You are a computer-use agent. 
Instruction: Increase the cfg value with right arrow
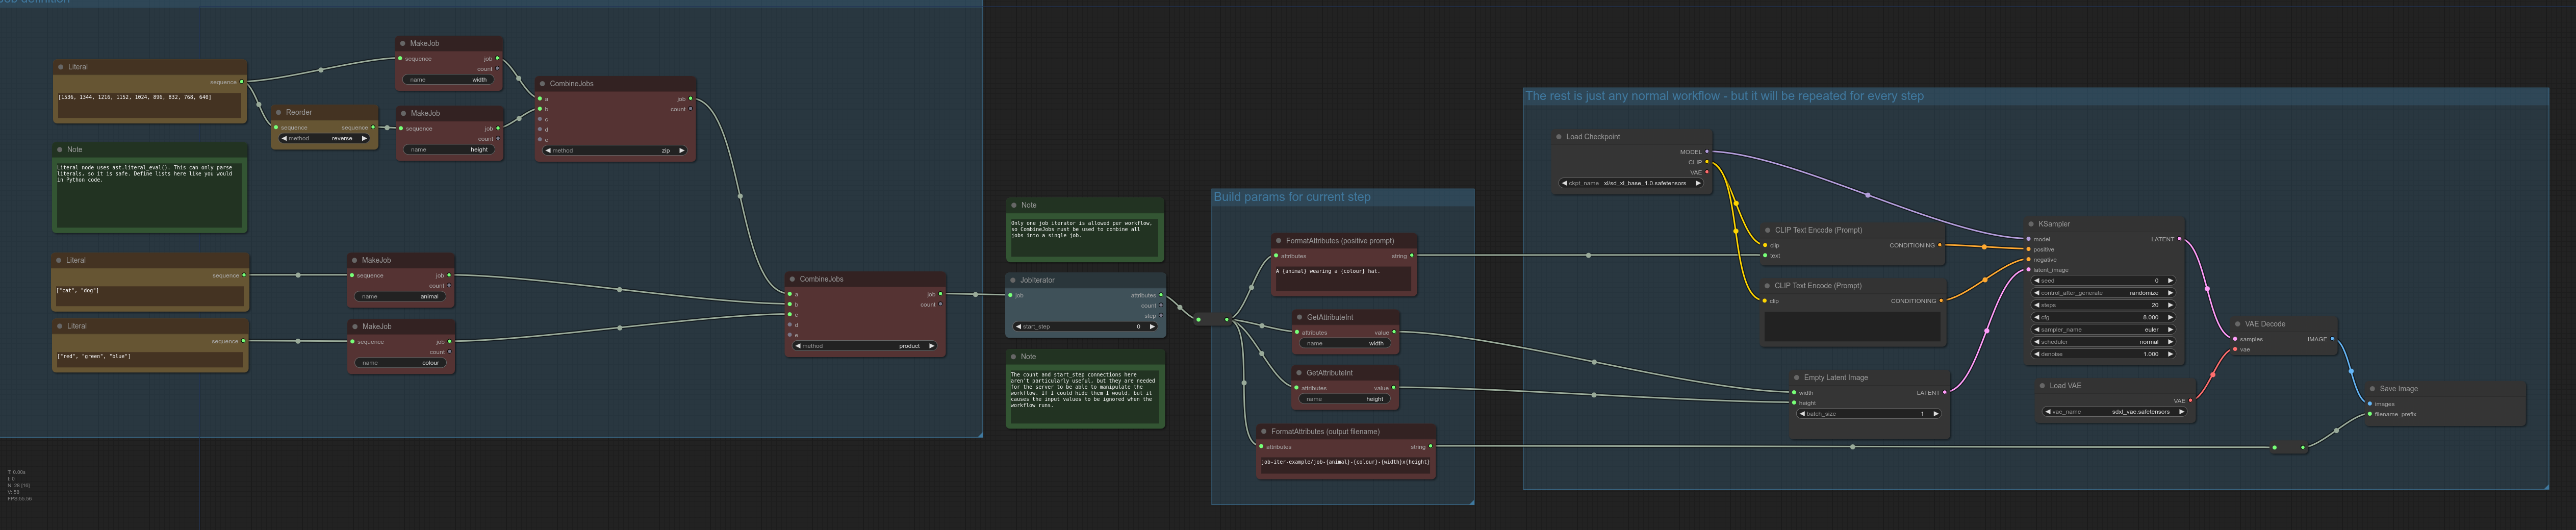[x=2170, y=317]
